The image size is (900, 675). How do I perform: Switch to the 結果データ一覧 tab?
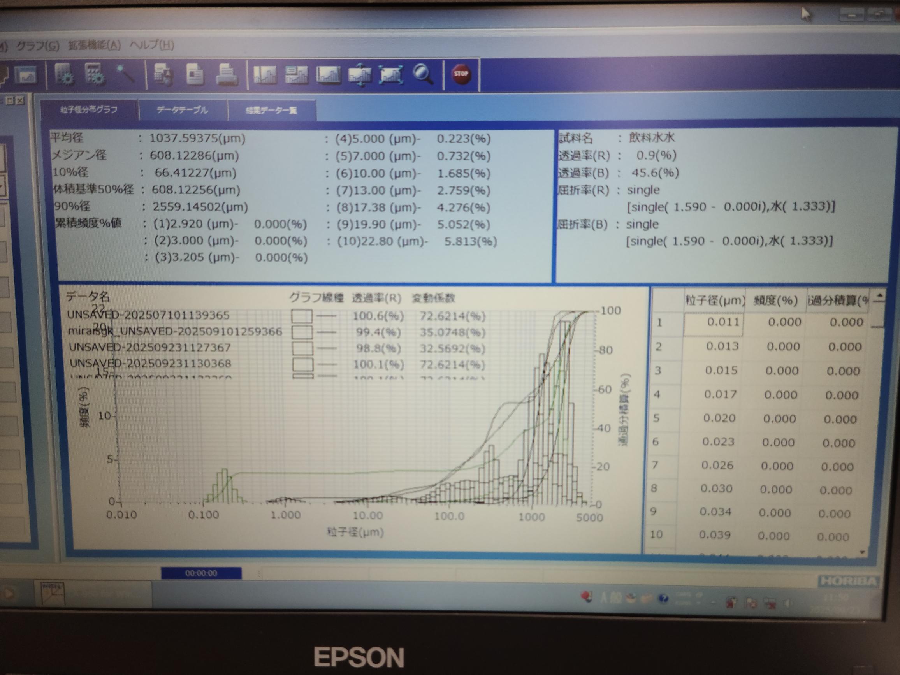point(271,110)
